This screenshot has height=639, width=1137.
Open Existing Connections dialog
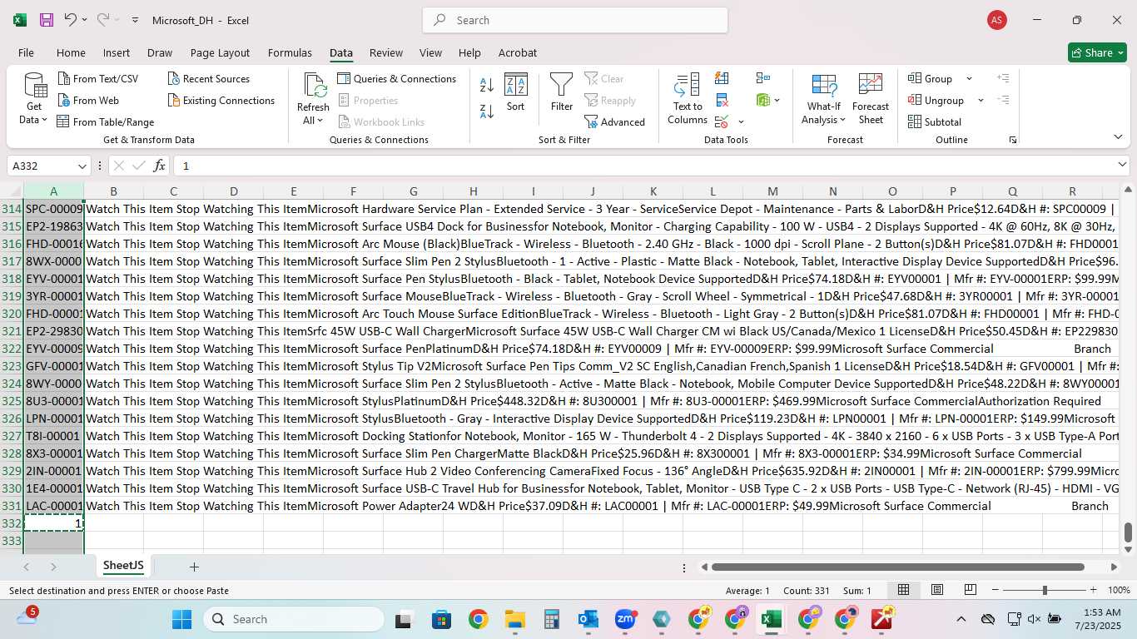[x=221, y=100]
